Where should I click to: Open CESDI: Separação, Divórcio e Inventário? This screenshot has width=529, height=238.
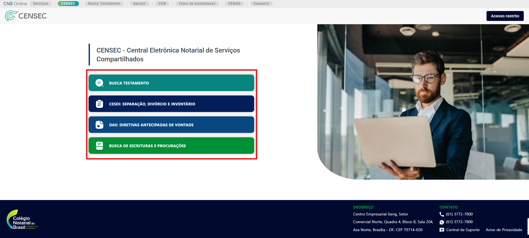171,104
